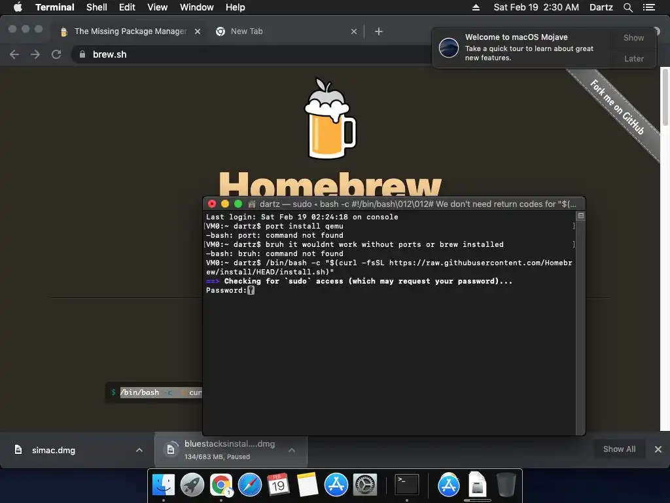Click the Homebrew beer mug logo

coord(330,118)
